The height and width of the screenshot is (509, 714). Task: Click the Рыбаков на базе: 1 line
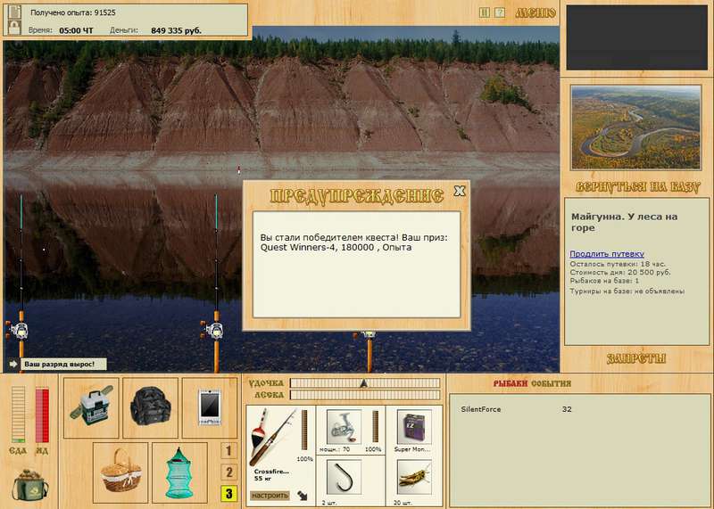click(604, 281)
